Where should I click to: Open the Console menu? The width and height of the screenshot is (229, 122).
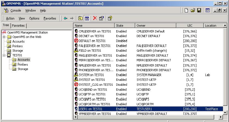(16, 10)
